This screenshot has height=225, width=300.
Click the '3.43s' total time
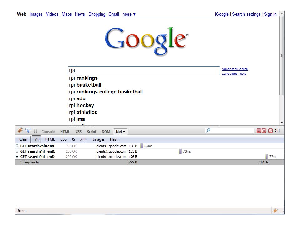(x=264, y=162)
